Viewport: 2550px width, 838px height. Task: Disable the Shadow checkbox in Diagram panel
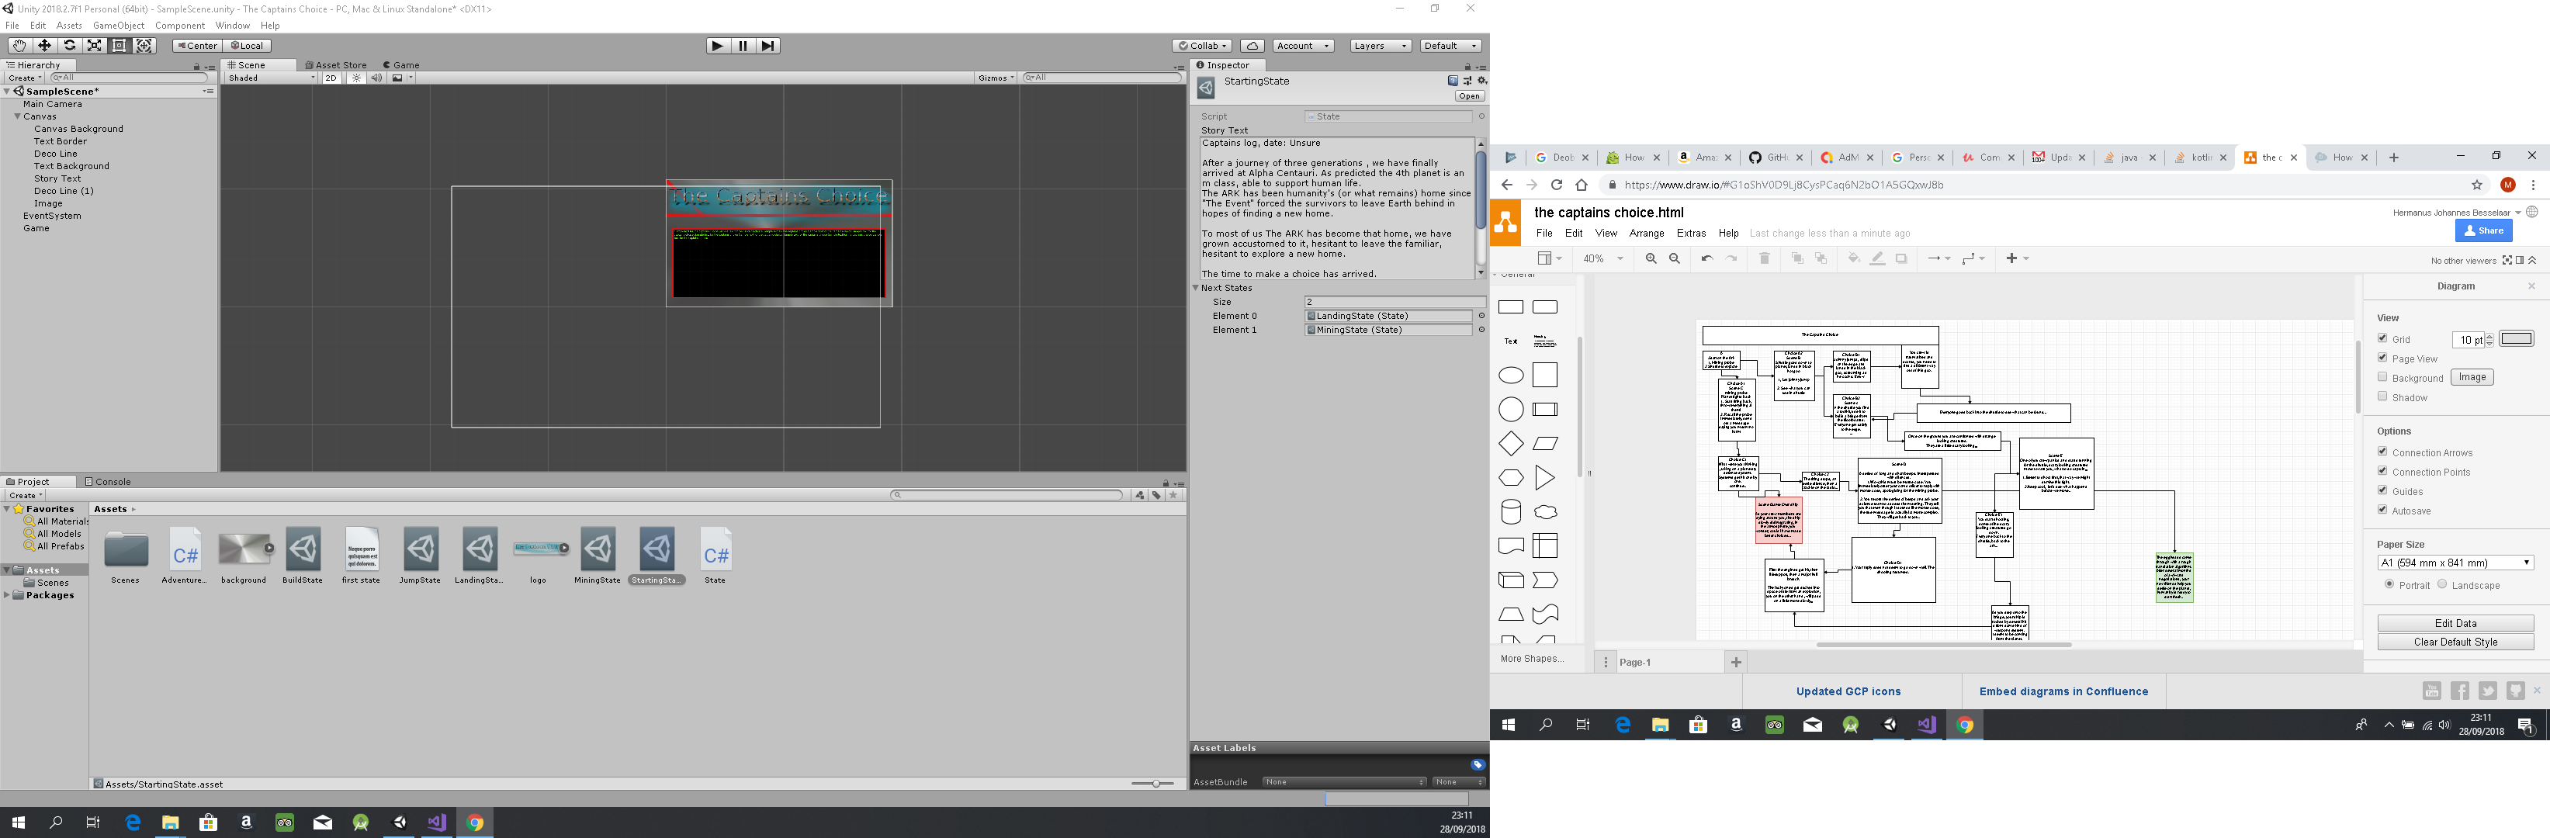[2384, 396]
